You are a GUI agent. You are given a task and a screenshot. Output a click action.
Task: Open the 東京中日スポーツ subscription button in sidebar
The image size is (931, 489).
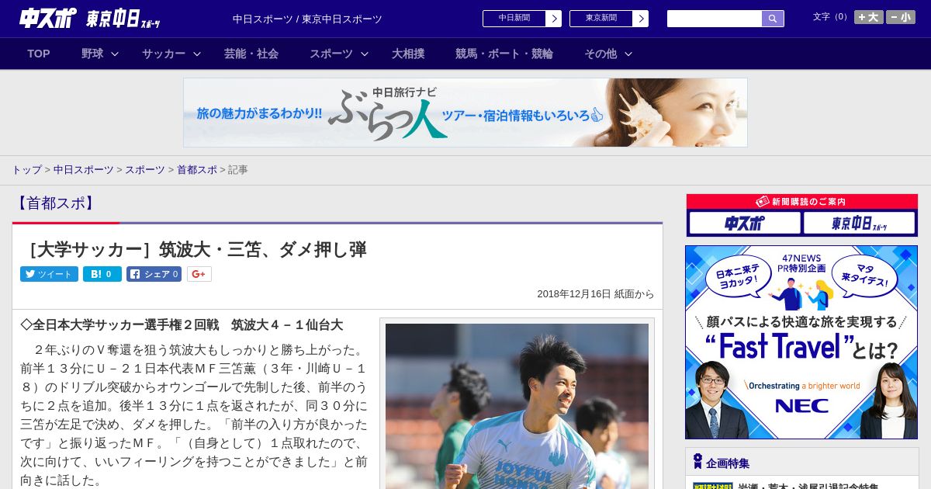pos(859,224)
